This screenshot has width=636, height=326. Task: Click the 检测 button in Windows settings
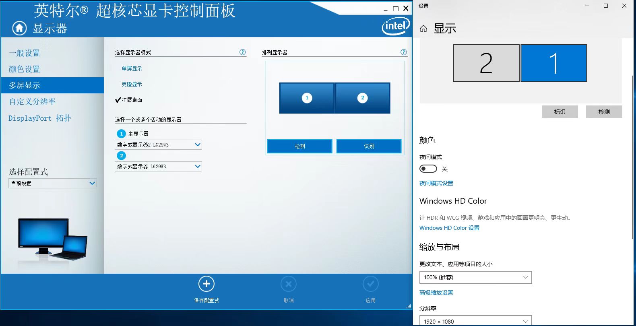click(604, 112)
